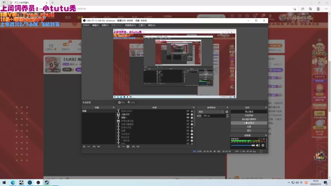
Task: Click mixer panel vertical scrollbar
Action: coord(266,143)
